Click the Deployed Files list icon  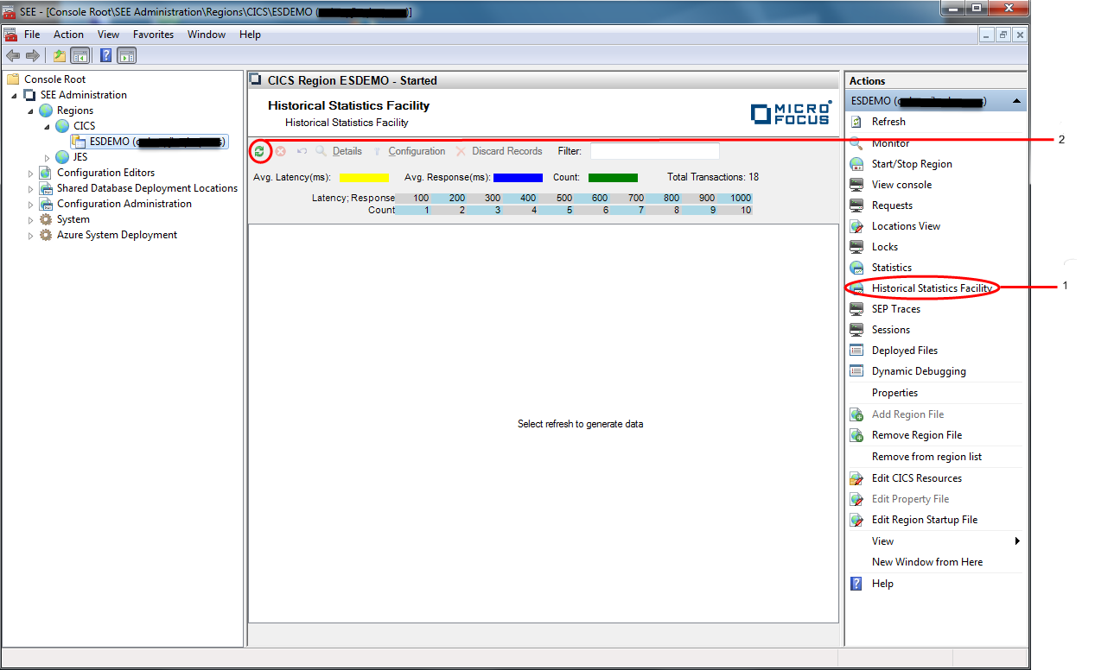[856, 351]
